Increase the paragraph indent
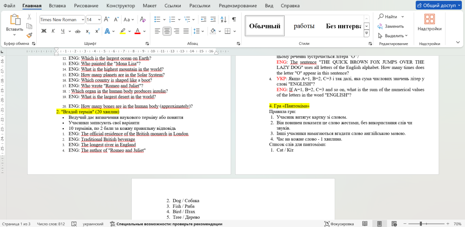The image size is (465, 227). tap(212, 20)
